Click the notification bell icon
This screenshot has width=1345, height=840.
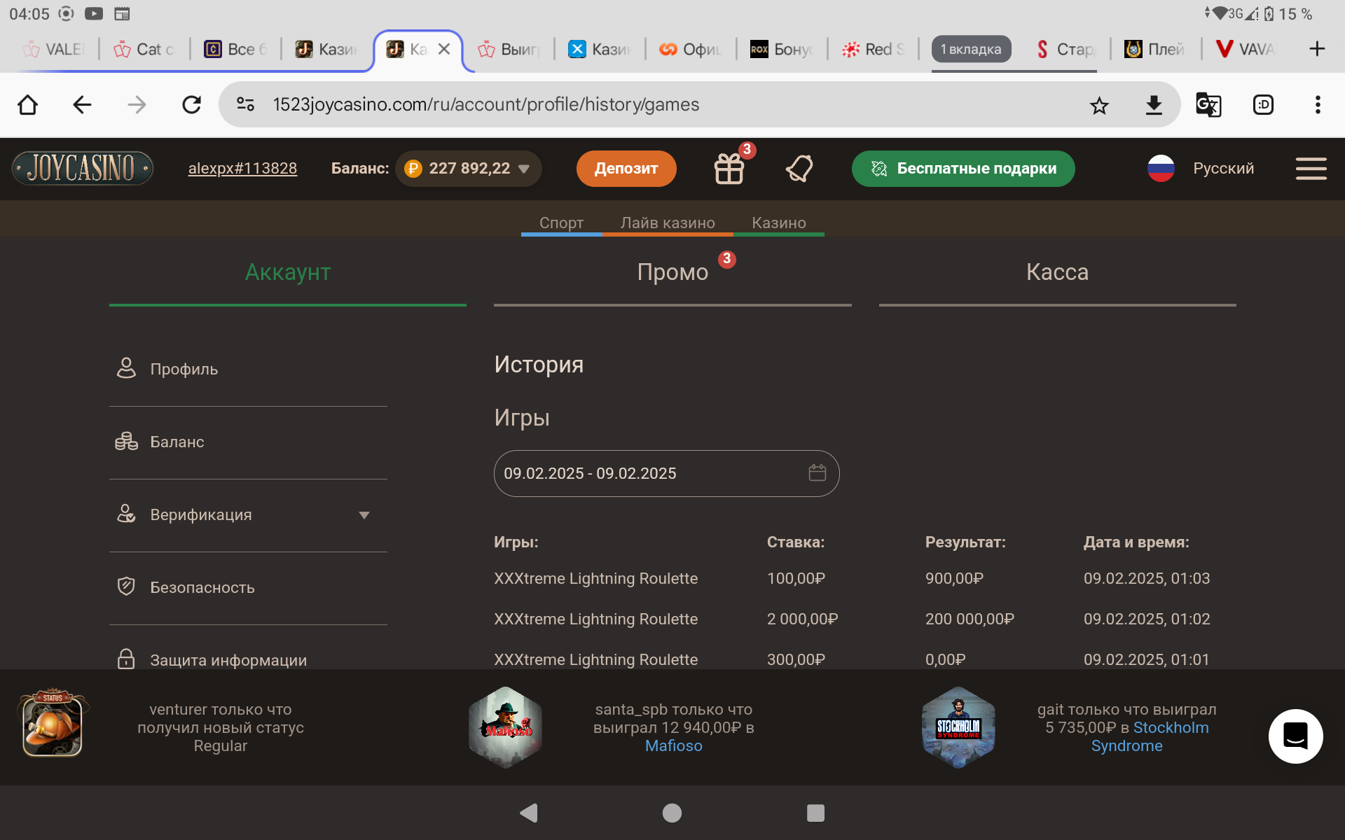(x=799, y=169)
